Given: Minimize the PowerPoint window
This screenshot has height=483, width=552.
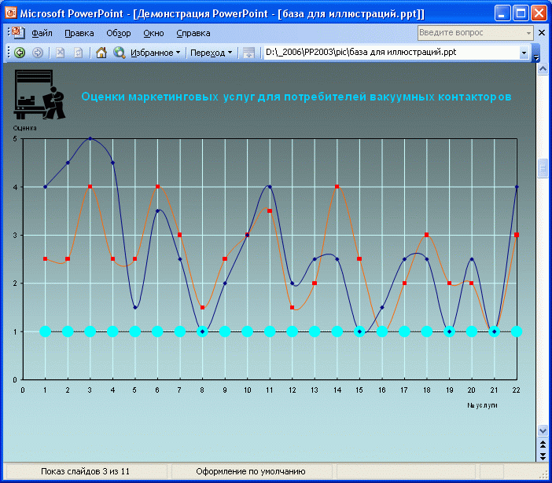Looking at the screenshot, I should pyautogui.click(x=502, y=13).
